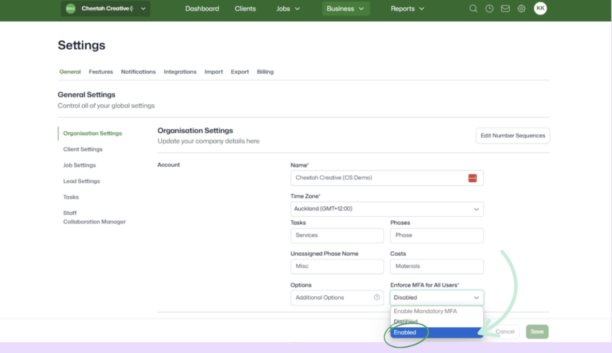Image resolution: width=612 pixels, height=353 pixels.
Task: Click the Edit Number Sequences button
Action: pos(512,135)
